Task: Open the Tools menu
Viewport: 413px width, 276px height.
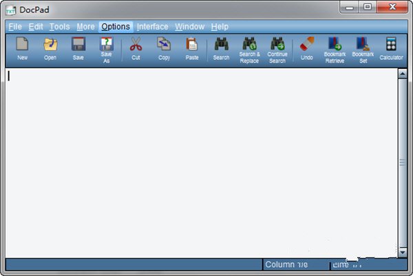Action: [x=59, y=27]
